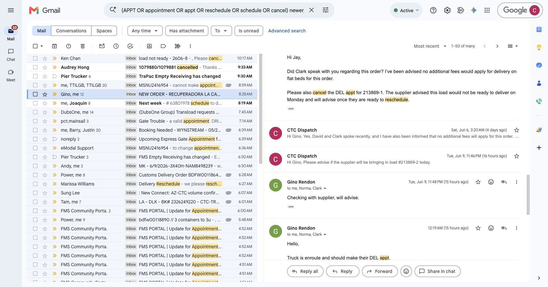The height and width of the screenshot is (287, 548).
Task: Switch to the Mail tab
Action: [x=41, y=31]
